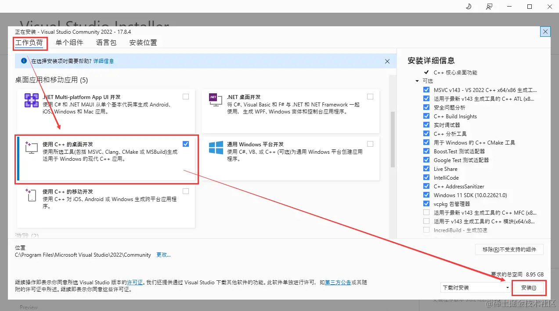Switch to the 安装位置 tab

tap(143, 42)
